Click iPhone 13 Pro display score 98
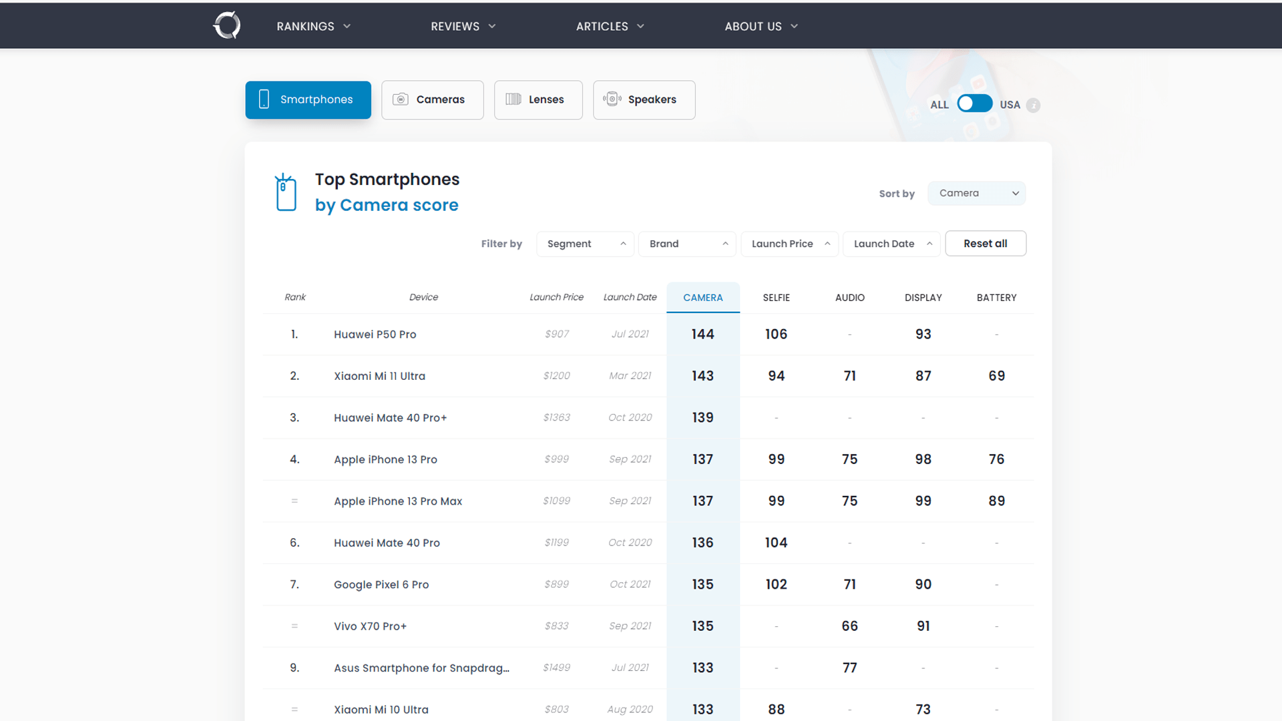 [923, 459]
